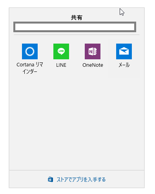Open the ストアでアプリを入手する link
Screen dimensions: 155x194
[x=81, y=179]
